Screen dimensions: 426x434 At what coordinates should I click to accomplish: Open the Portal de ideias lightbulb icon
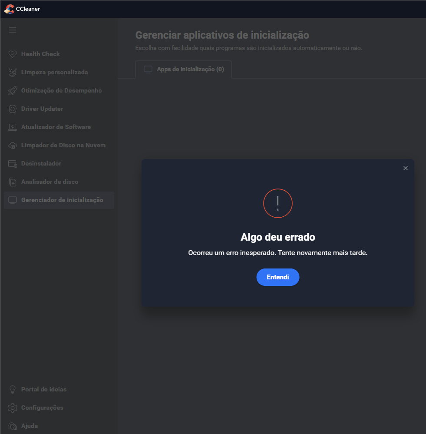[13, 389]
